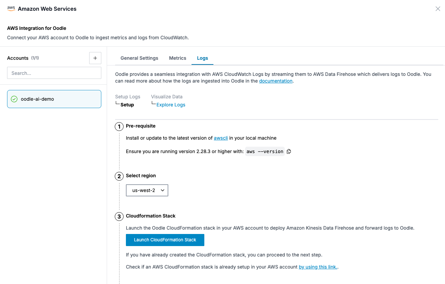Select the Logs tab
Image resolution: width=445 pixels, height=284 pixels.
(202, 58)
